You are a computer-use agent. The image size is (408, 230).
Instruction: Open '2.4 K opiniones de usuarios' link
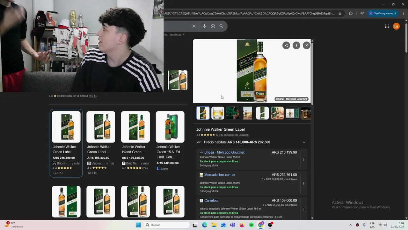click(233, 135)
